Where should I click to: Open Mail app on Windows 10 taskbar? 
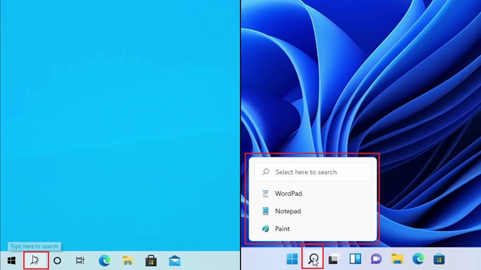(174, 260)
